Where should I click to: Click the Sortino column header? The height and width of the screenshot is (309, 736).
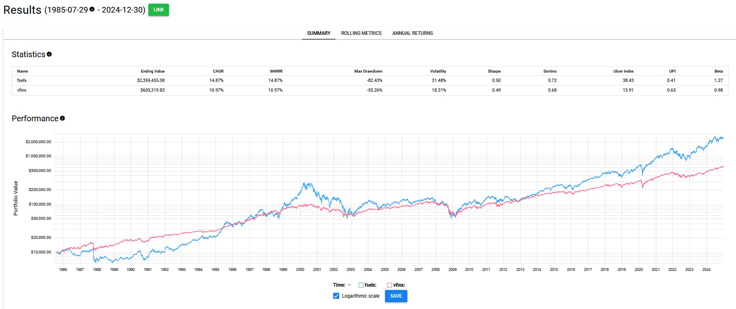click(550, 71)
